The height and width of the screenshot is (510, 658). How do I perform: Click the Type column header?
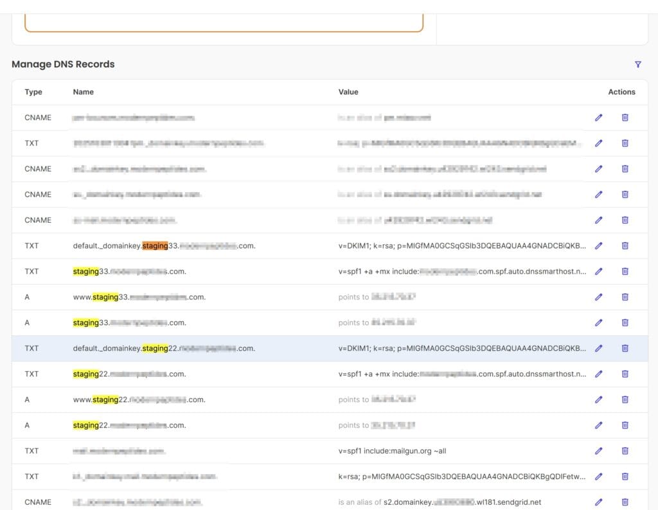point(33,92)
